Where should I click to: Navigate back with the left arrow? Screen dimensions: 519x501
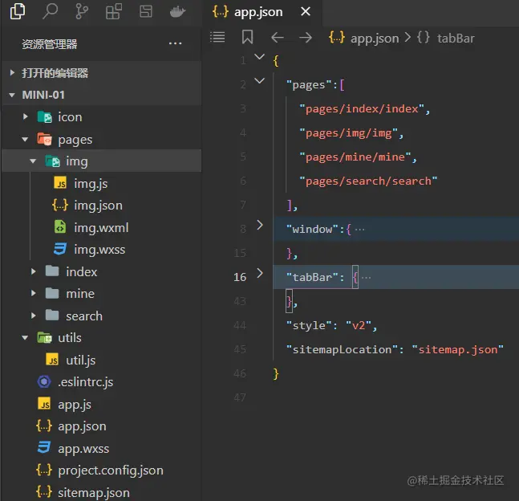pyautogui.click(x=278, y=38)
